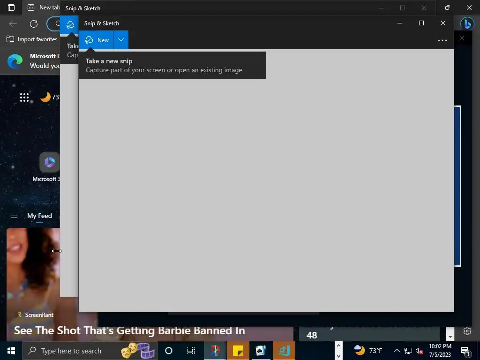Viewport: 480px width, 360px height.
Task: Select the New tab browser tab
Action: tap(43, 7)
